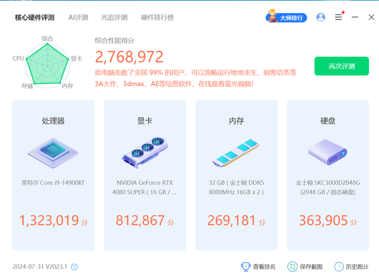Image resolution: width=379 pixels, height=275 pixels.
Task: Click the green 再次评测 button
Action: pos(342,66)
